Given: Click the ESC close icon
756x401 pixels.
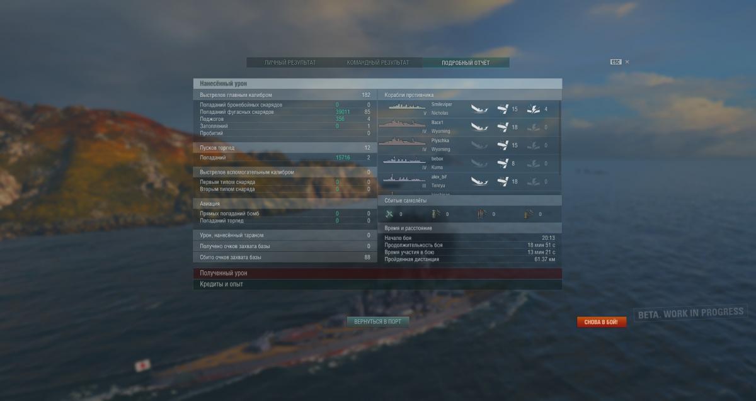Looking at the screenshot, I should [627, 62].
